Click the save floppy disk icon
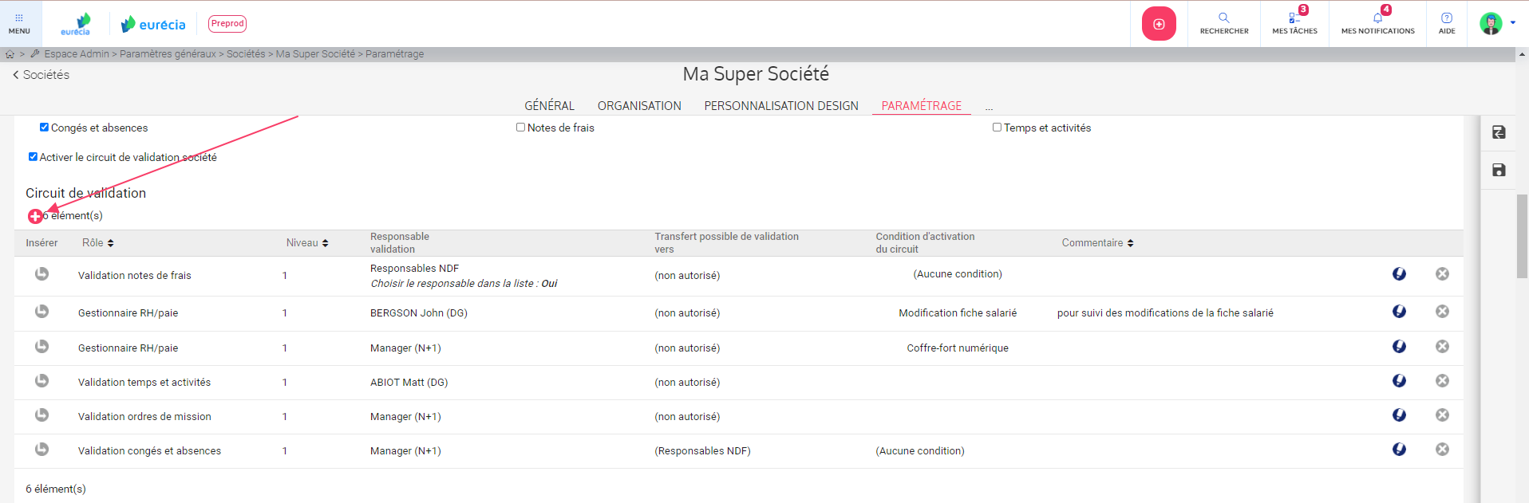The width and height of the screenshot is (1529, 503). tap(1499, 170)
